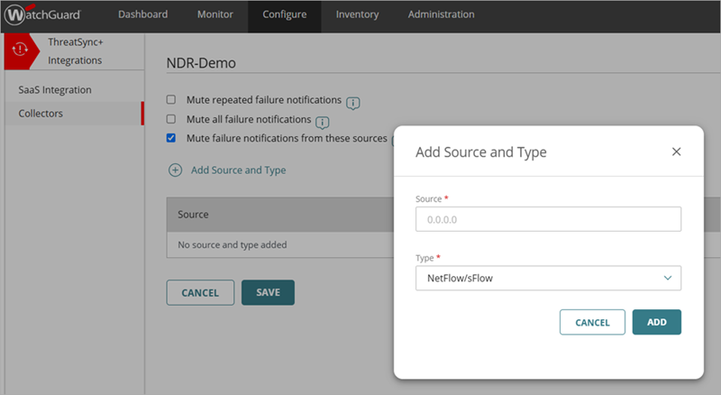
Task: Click the plus icon for Add Source
Action: tap(175, 170)
